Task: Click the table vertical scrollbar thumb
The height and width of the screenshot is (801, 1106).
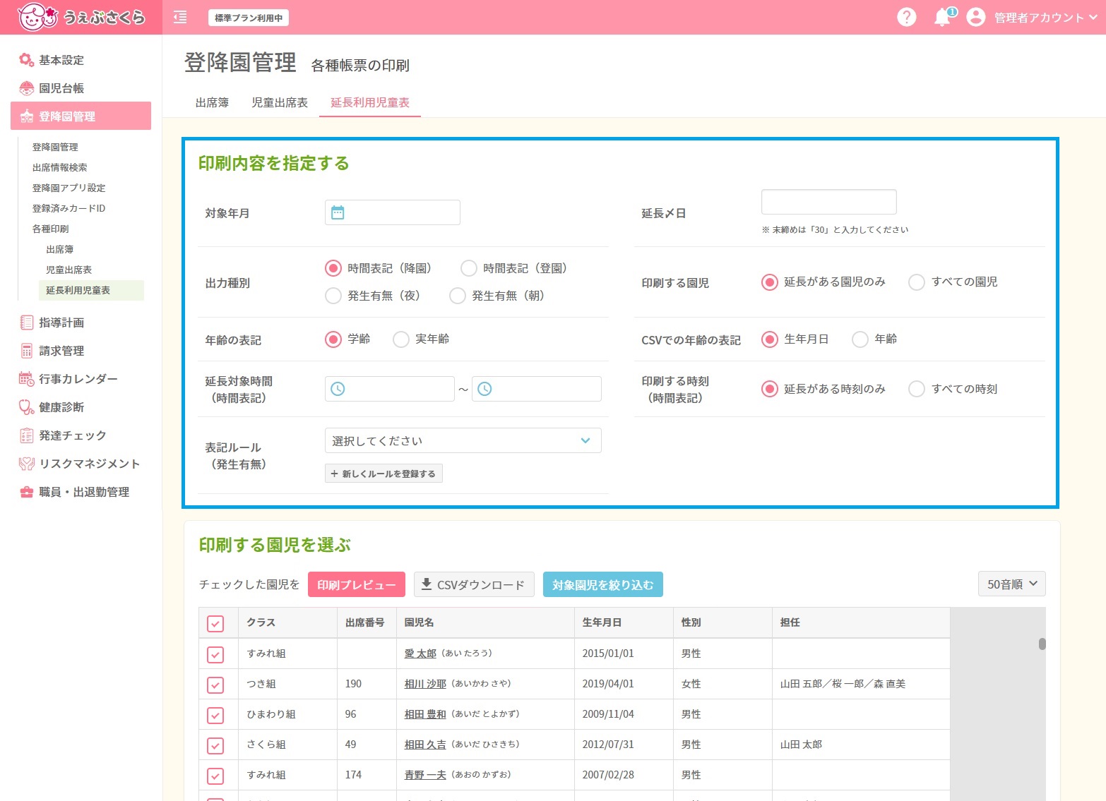Action: 1042,644
